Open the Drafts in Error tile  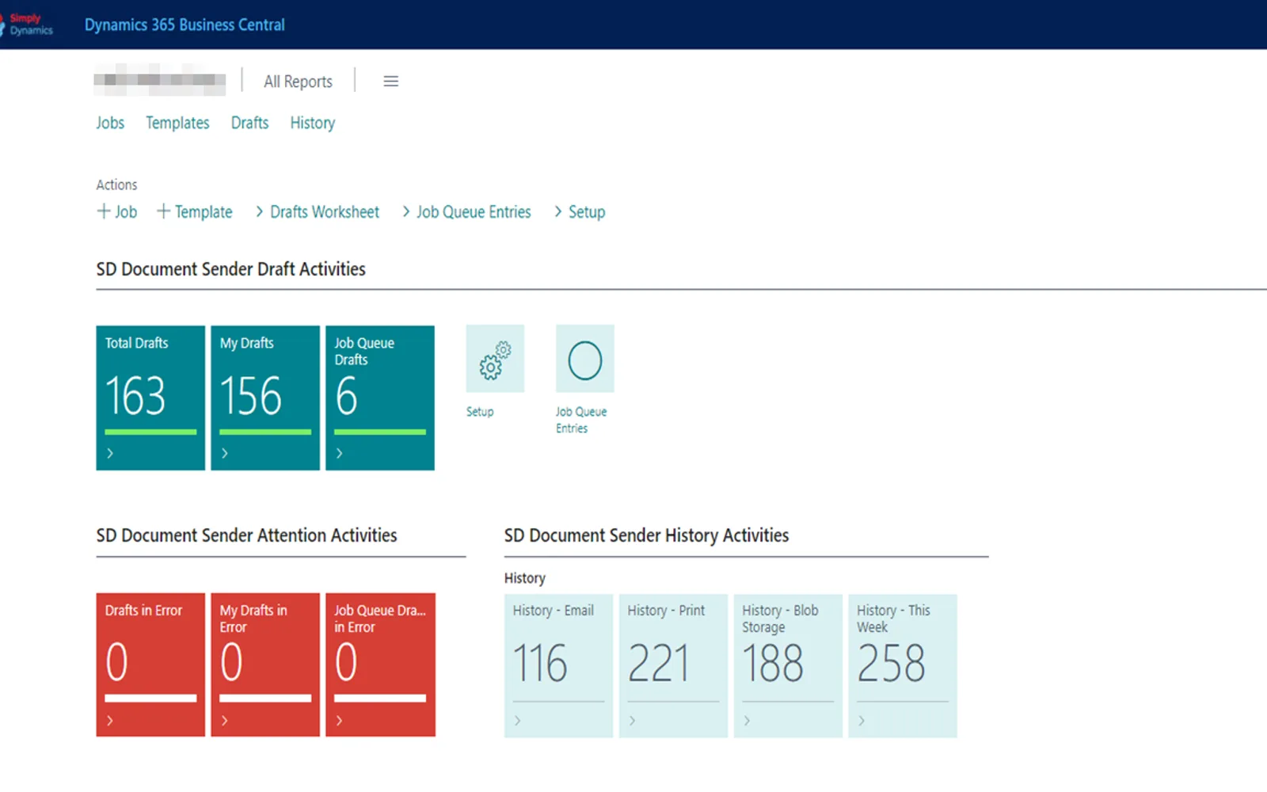(150, 665)
